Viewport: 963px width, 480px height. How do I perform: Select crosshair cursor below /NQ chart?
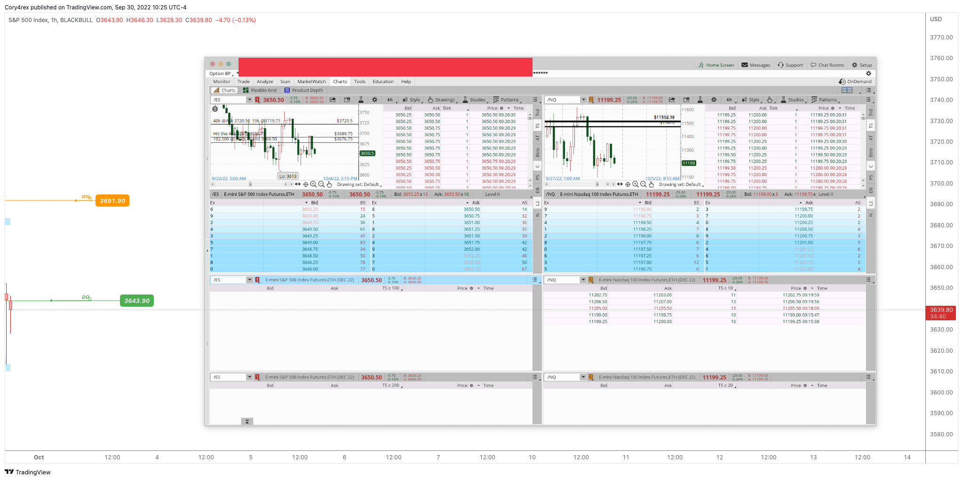(x=628, y=184)
